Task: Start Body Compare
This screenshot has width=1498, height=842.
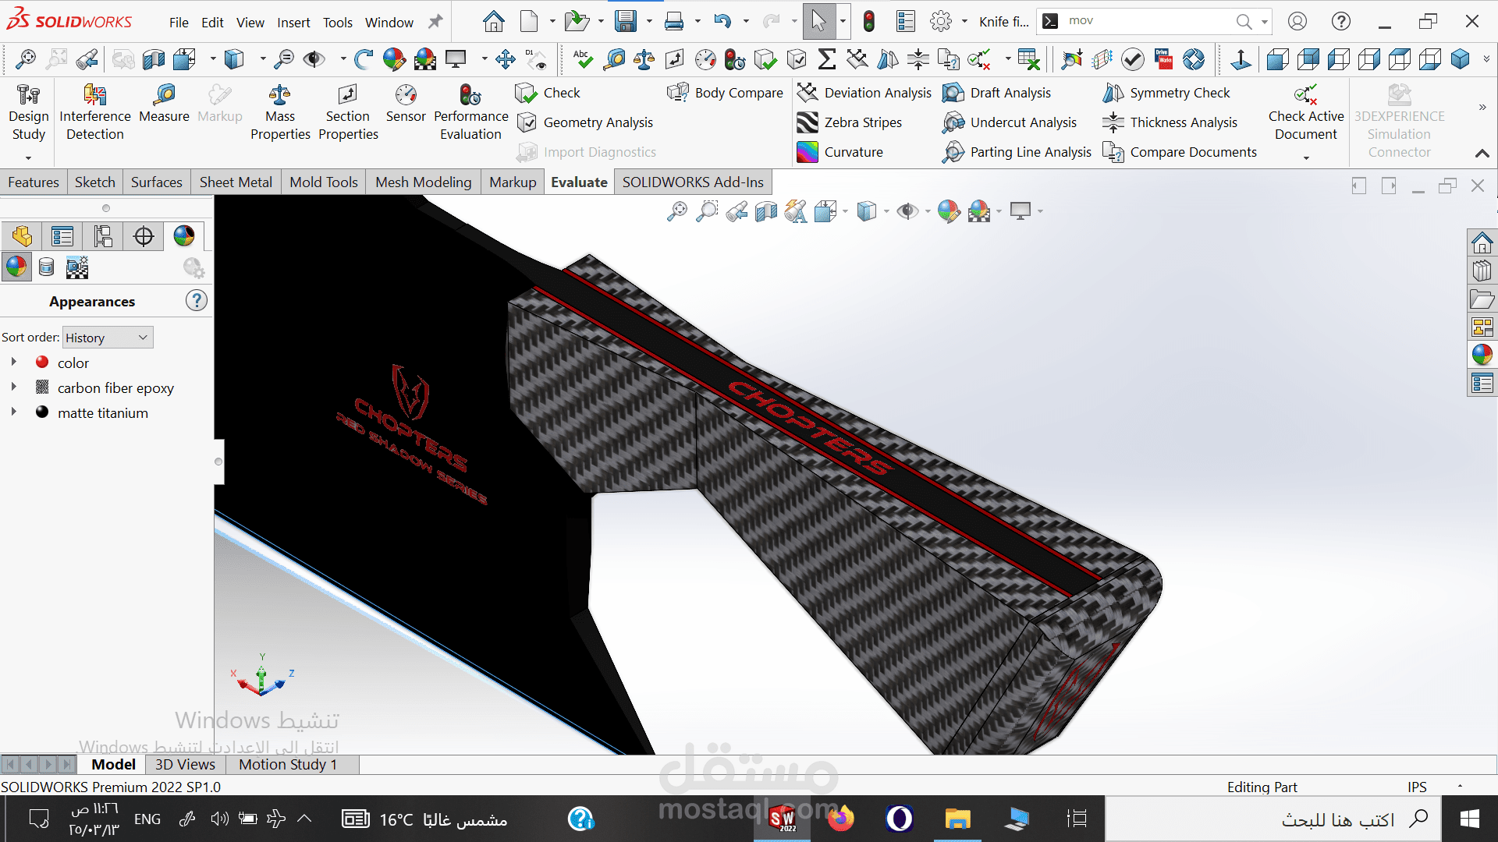Action: click(726, 93)
